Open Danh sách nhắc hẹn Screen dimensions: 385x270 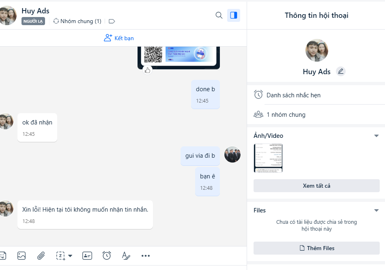293,95
